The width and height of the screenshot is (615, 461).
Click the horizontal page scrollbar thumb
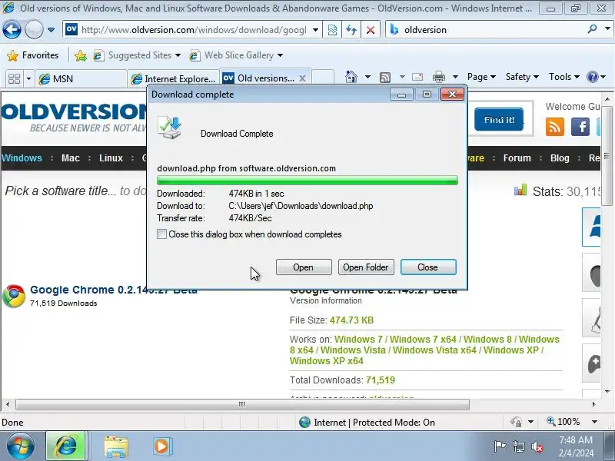pyautogui.click(x=242, y=404)
